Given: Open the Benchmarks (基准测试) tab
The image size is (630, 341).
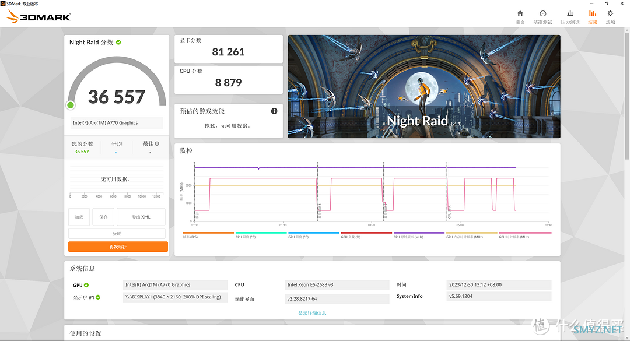Looking at the screenshot, I should click(x=543, y=17).
